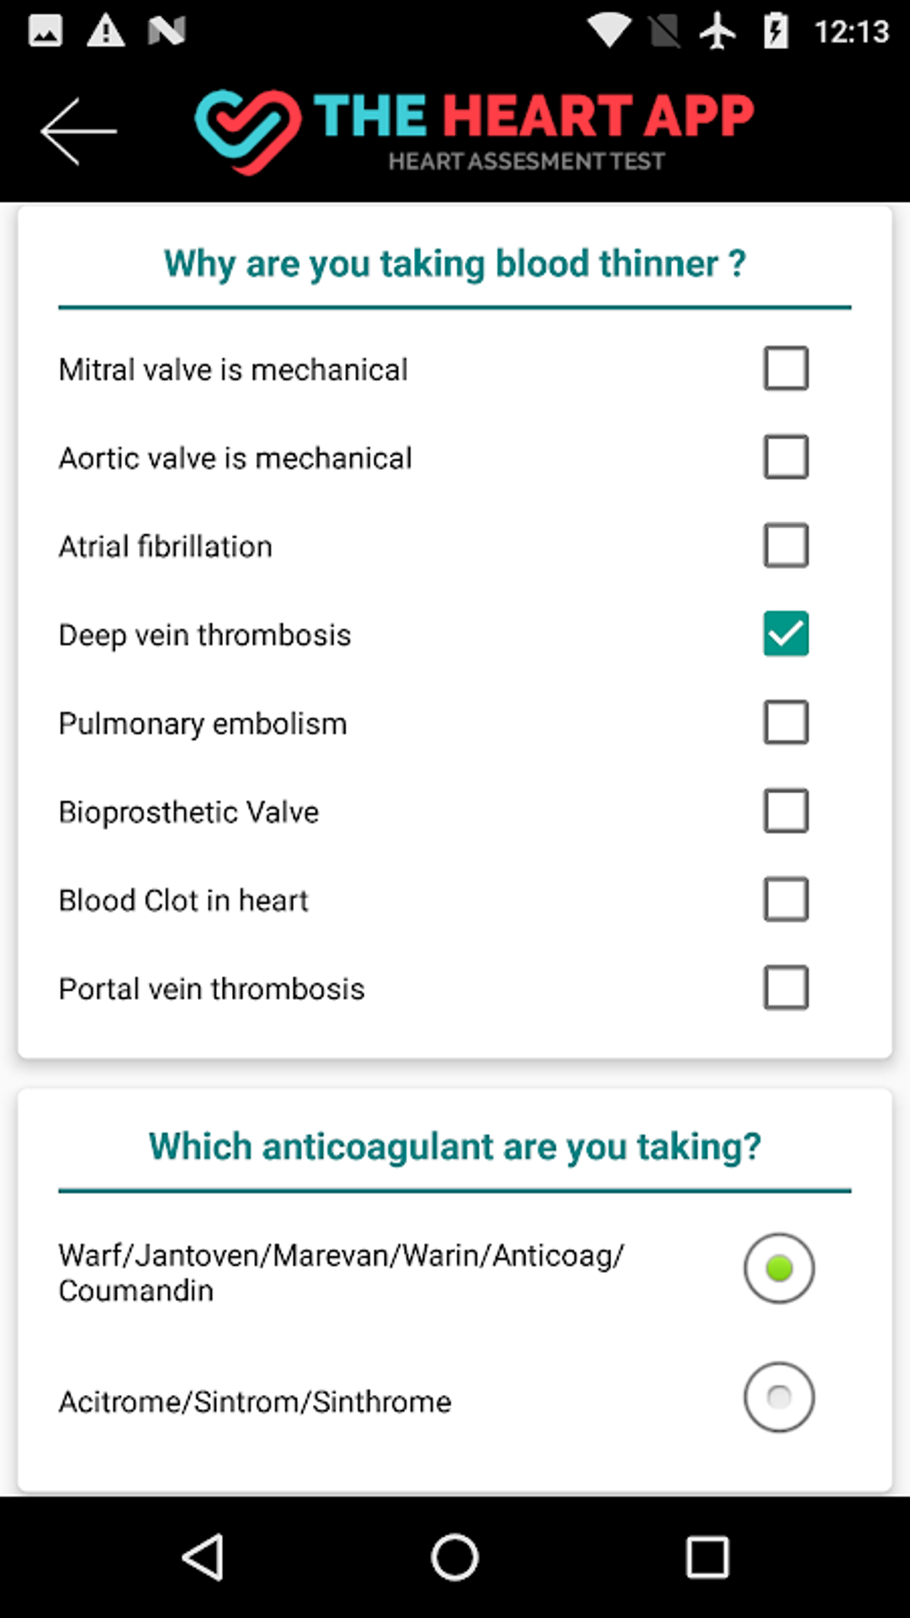Select the Warf/Jantoven/Marevan radio button
The image size is (910, 1618).
point(779,1268)
